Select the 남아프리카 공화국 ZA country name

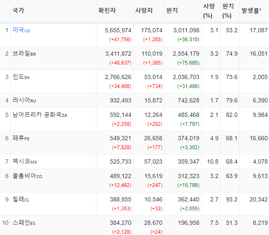[40, 115]
